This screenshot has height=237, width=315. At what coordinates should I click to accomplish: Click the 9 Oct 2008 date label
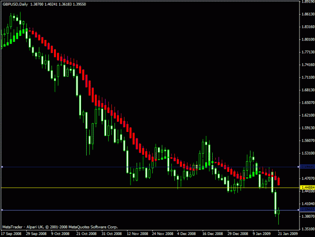[x=60, y=233]
